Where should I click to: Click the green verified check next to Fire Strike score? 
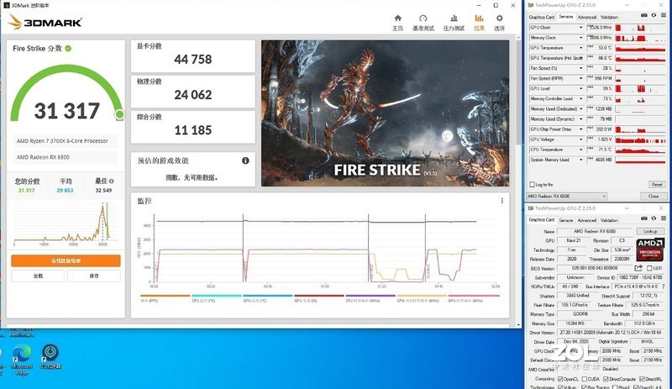click(x=68, y=49)
